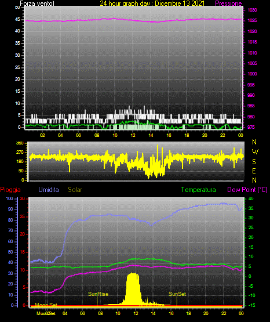Click the 'SunSet' marker label
Viewport: 270px width, 322px height.
pyautogui.click(x=177, y=294)
